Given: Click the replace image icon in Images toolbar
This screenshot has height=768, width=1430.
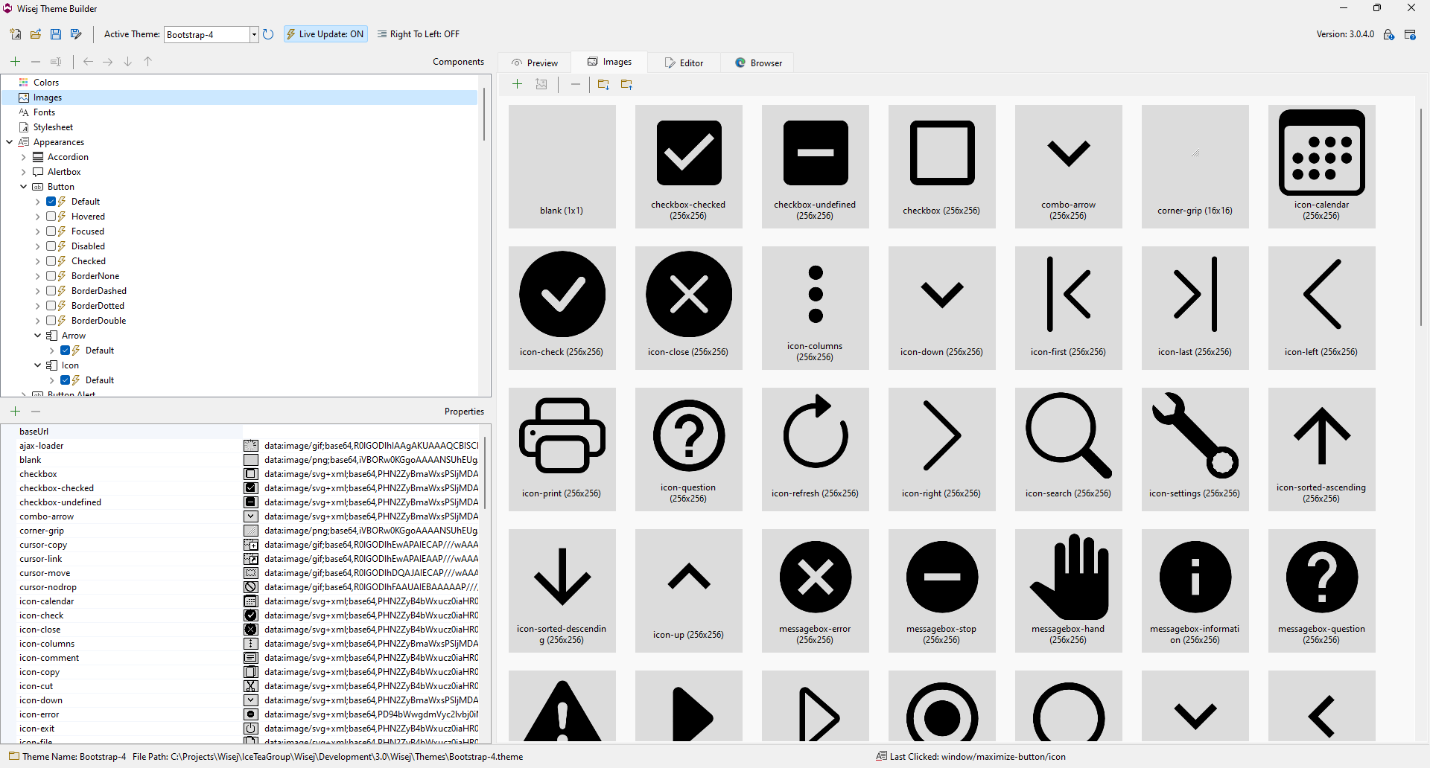Looking at the screenshot, I should tap(541, 84).
